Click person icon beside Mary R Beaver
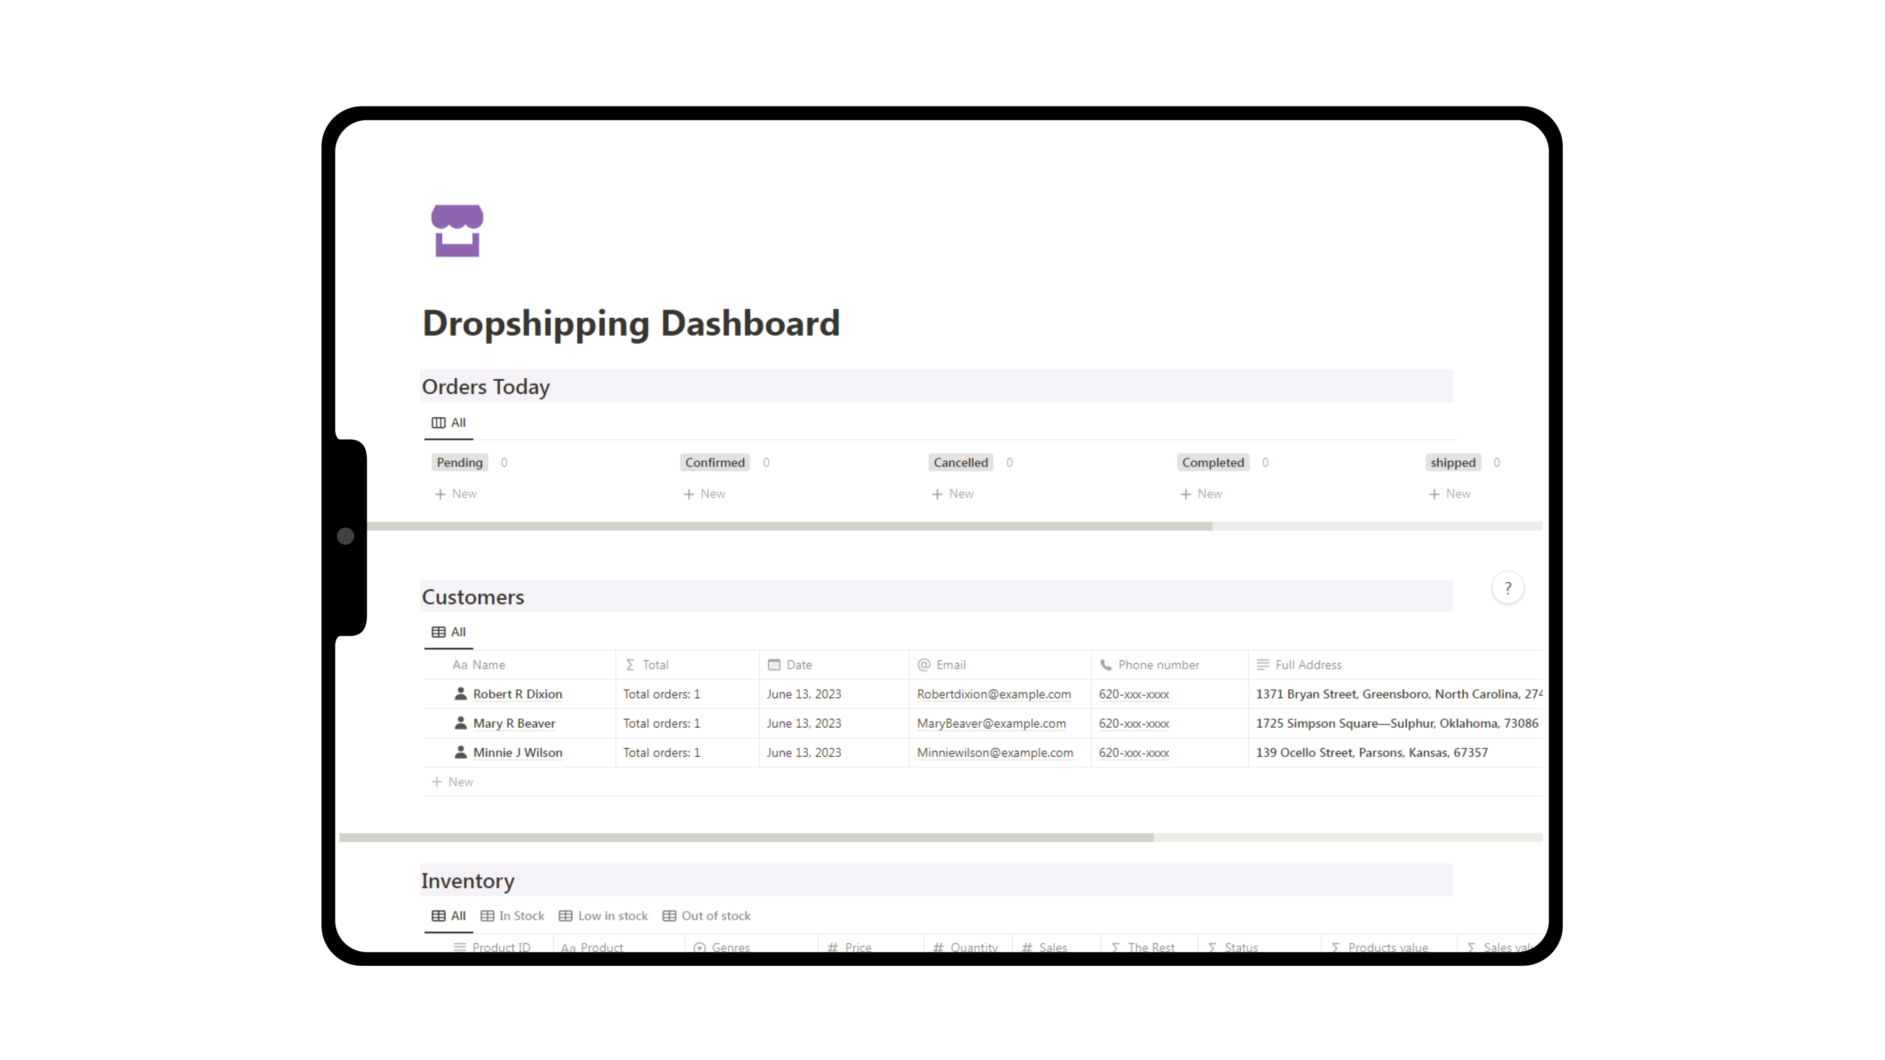This screenshot has height=1060, width=1885. click(460, 723)
